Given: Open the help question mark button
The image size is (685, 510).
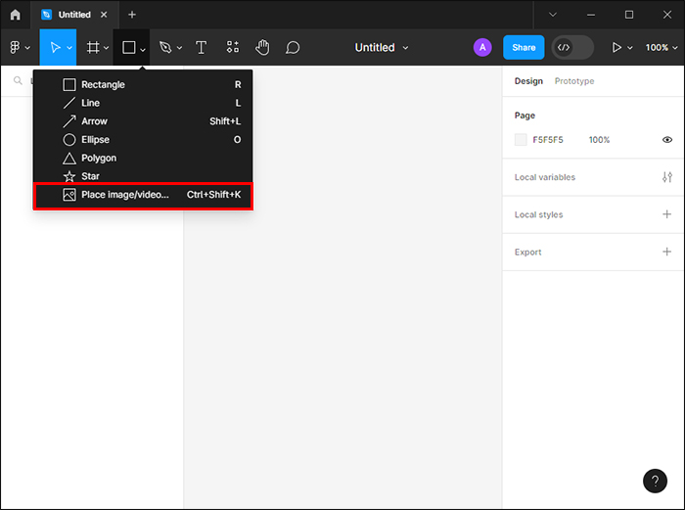Looking at the screenshot, I should (655, 481).
